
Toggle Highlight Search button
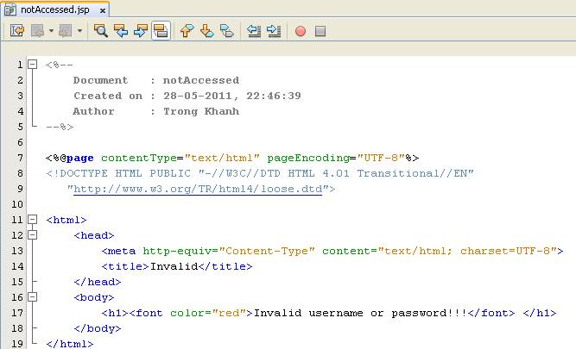161,31
